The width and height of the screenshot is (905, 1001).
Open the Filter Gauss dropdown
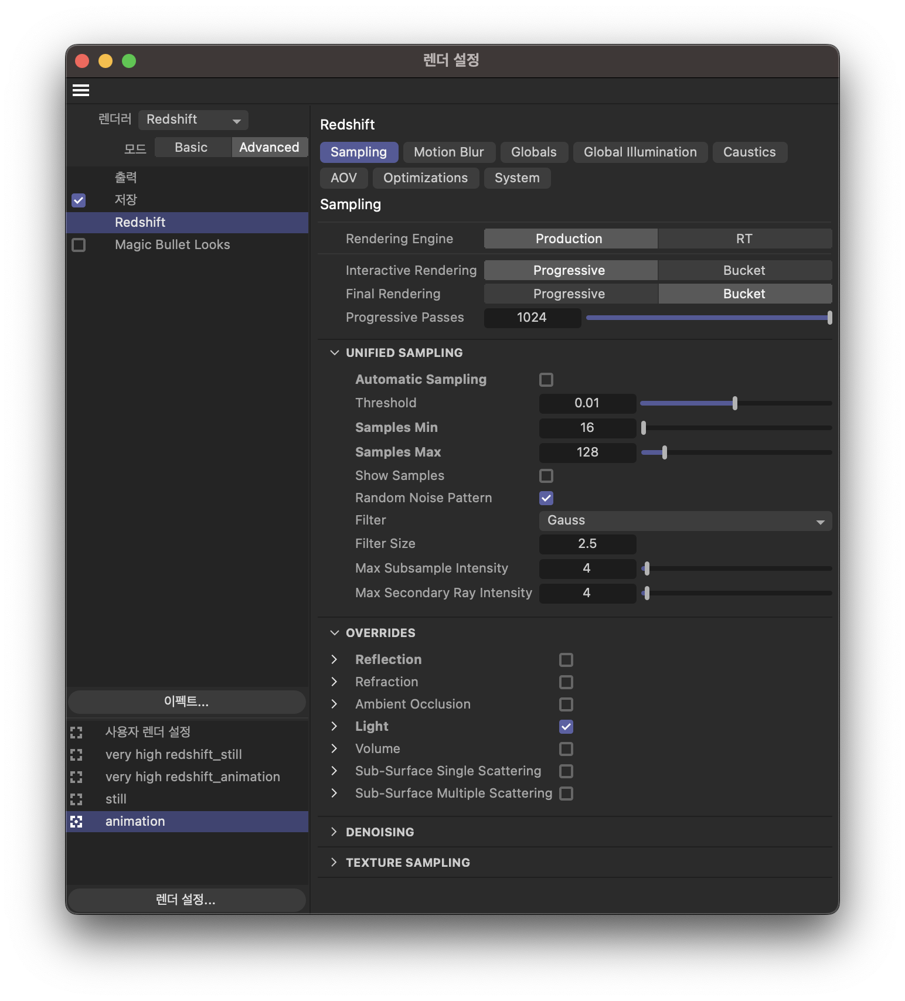pos(685,520)
